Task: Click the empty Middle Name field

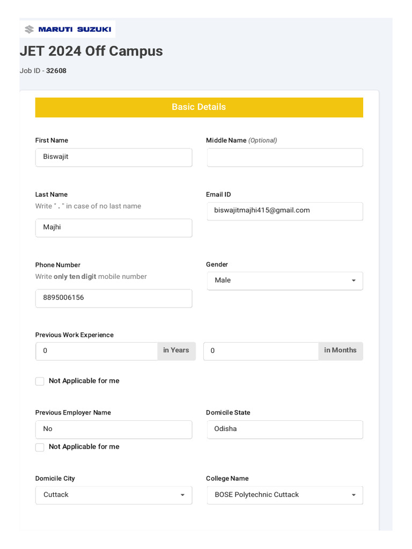Action: (x=285, y=157)
